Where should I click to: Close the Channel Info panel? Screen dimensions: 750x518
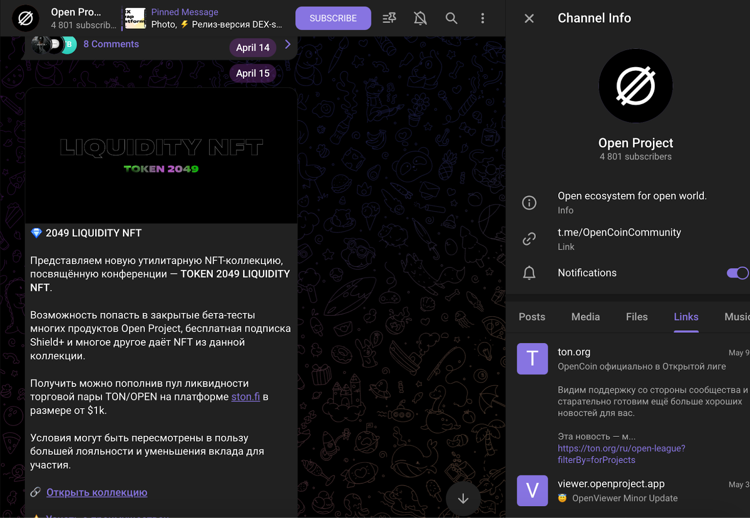529,18
